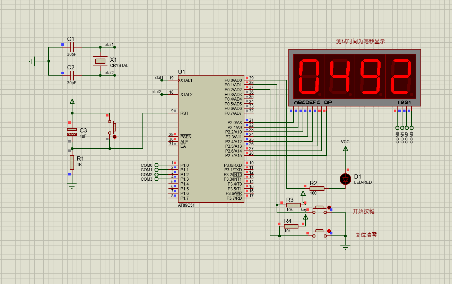Click the 1uF value text
This screenshot has height=284, width=452.
click(x=83, y=136)
